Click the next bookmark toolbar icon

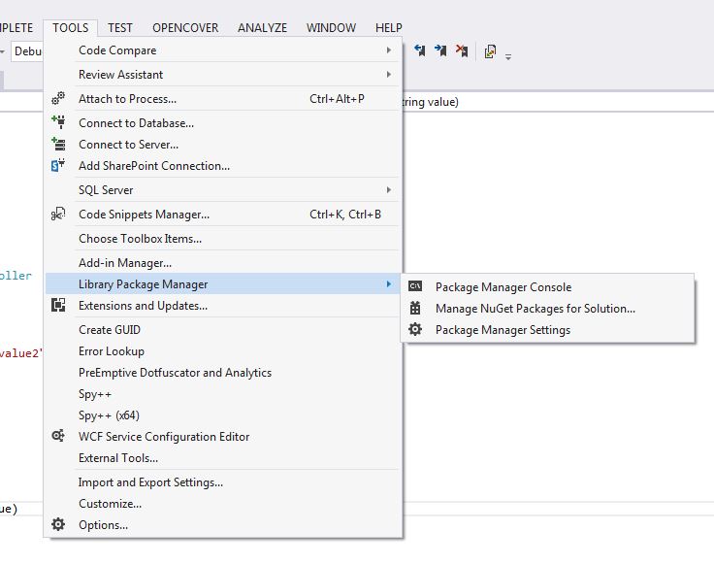tap(440, 50)
